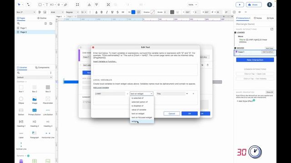Screen dimensions: 291x163
Task: Click 'Insert Variable or Function...' link
Action: (105, 62)
